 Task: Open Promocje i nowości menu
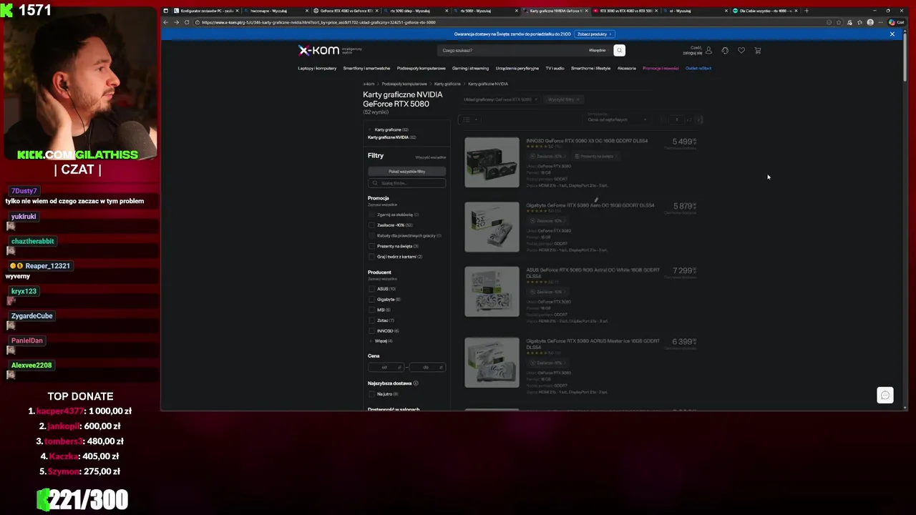pos(661,68)
